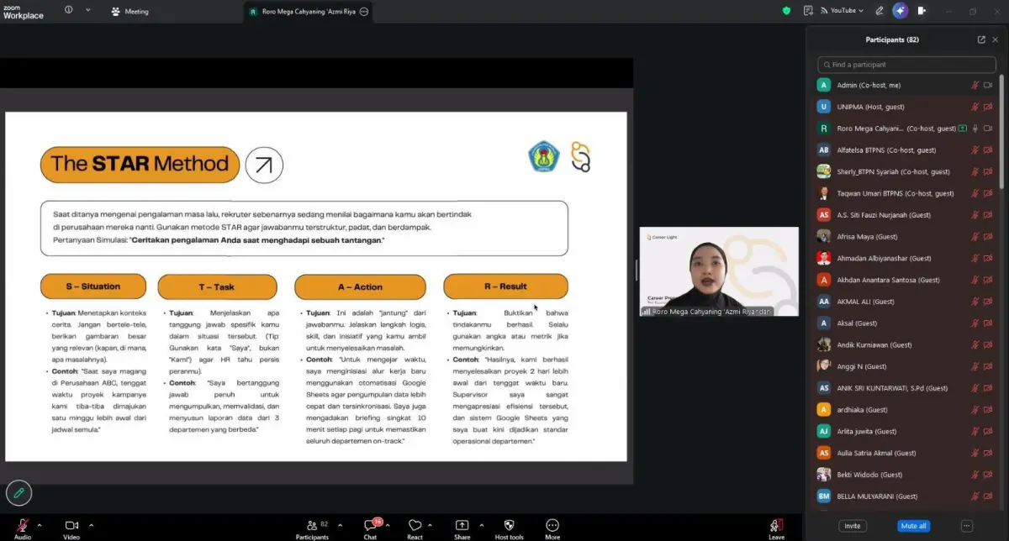Click the Mute all button
Screen dimensions: 1009x541
click(913, 526)
